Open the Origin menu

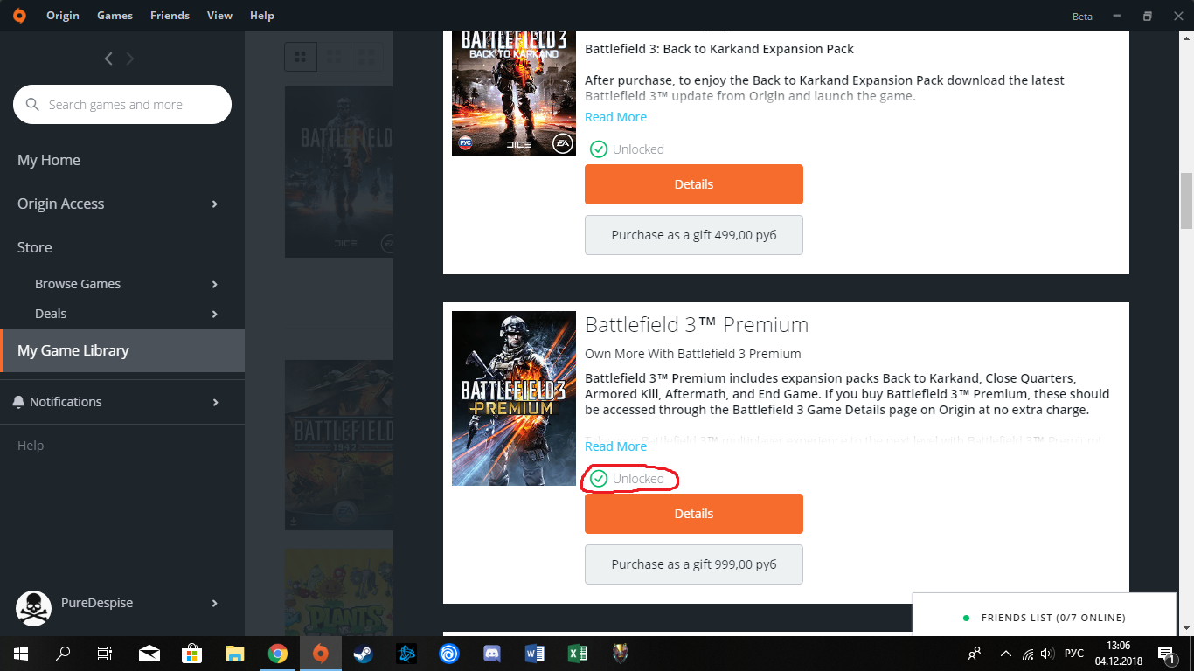62,16
